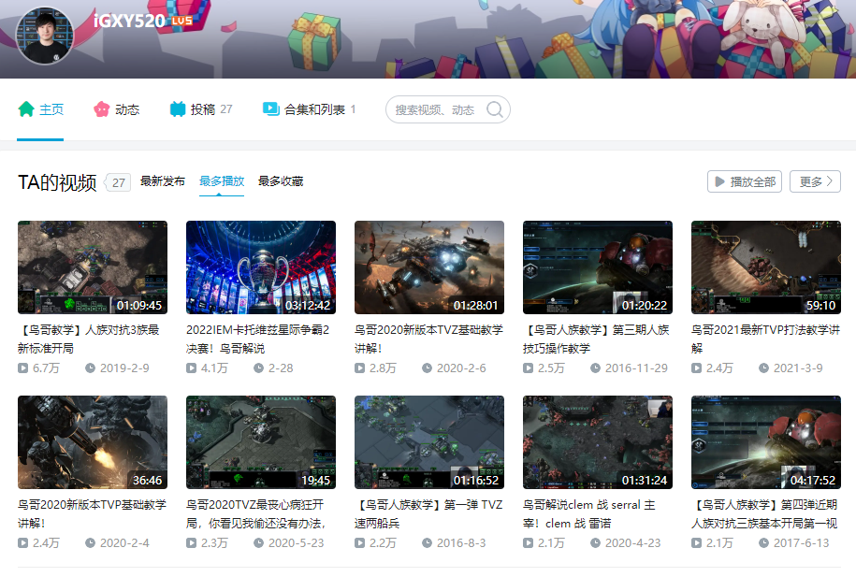This screenshot has height=577, width=856.
Task: Click the play count 2.5万
Action: click(x=551, y=368)
